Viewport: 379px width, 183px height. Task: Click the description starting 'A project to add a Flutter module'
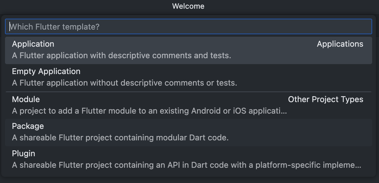click(x=149, y=111)
